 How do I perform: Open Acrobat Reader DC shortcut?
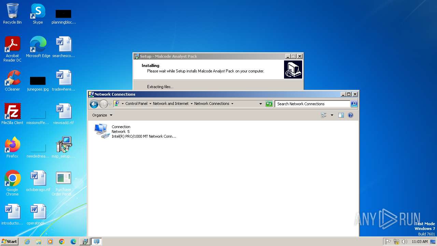pyautogui.click(x=12, y=49)
